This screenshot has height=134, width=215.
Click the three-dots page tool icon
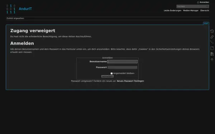[212, 43]
